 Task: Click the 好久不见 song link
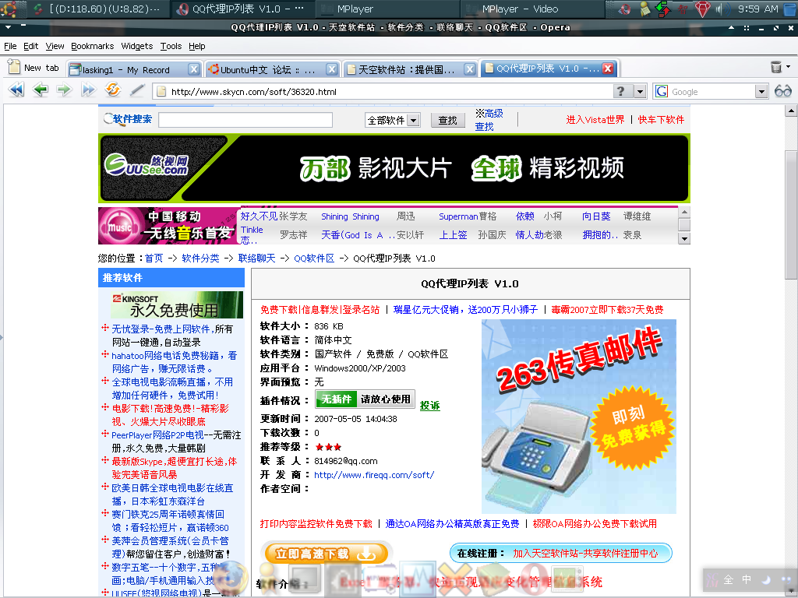260,216
